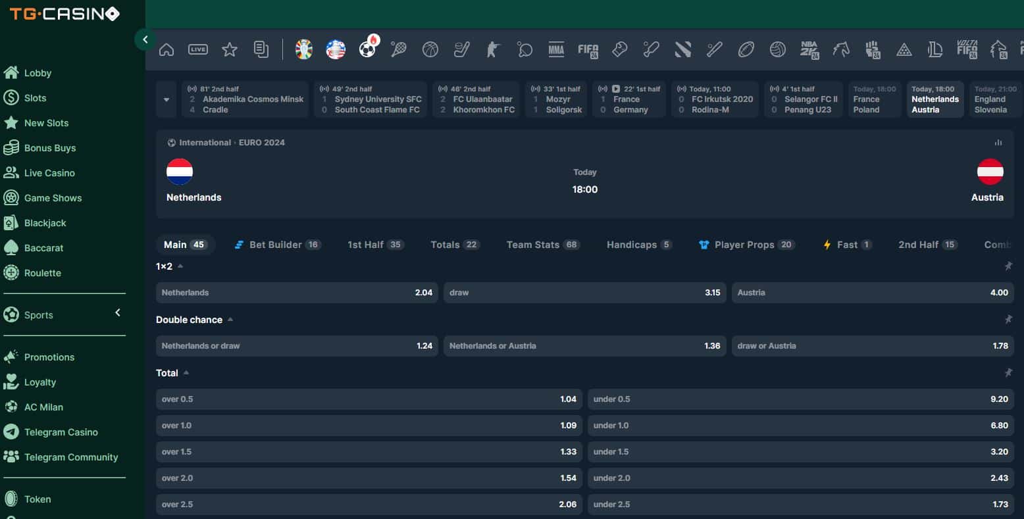Open the bet slip history icon
The image size is (1024, 519).
point(261,49)
